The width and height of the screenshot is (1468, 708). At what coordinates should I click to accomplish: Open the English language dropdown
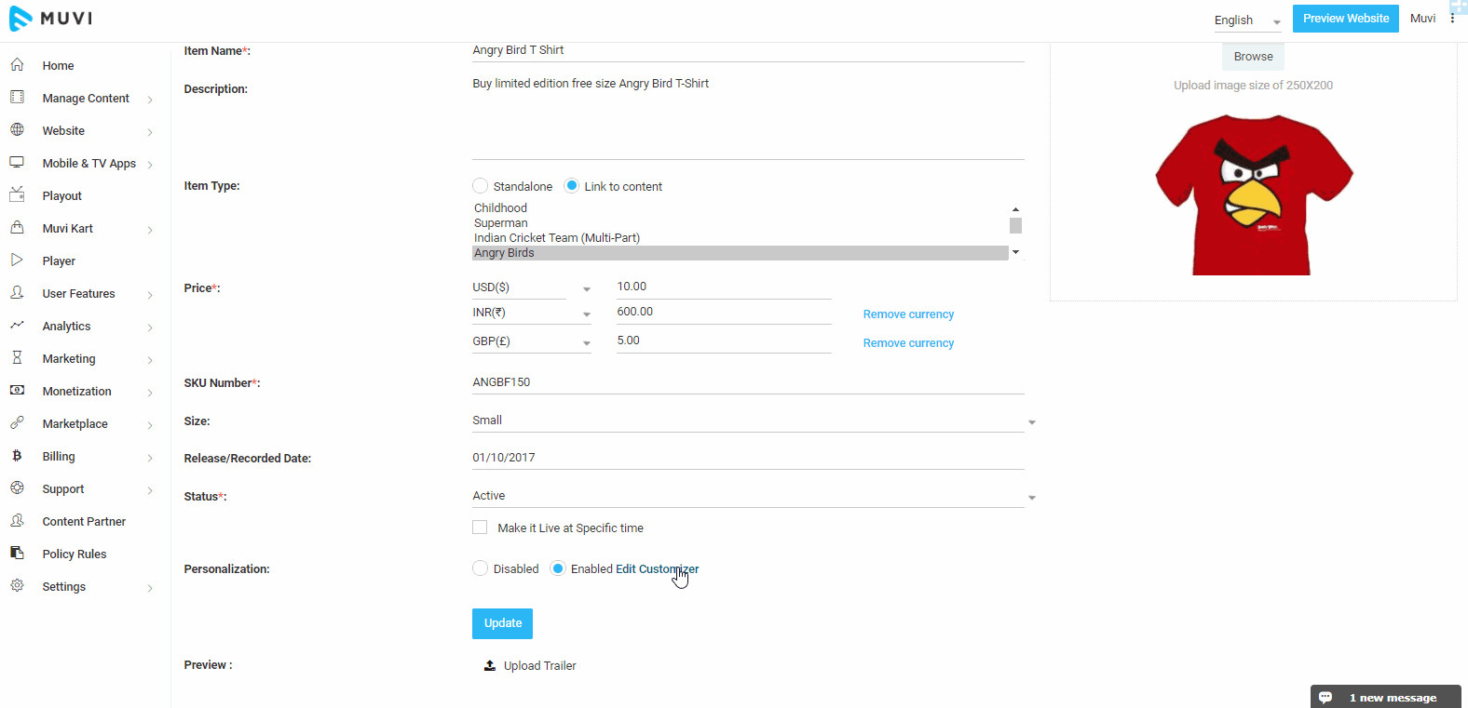click(1247, 20)
